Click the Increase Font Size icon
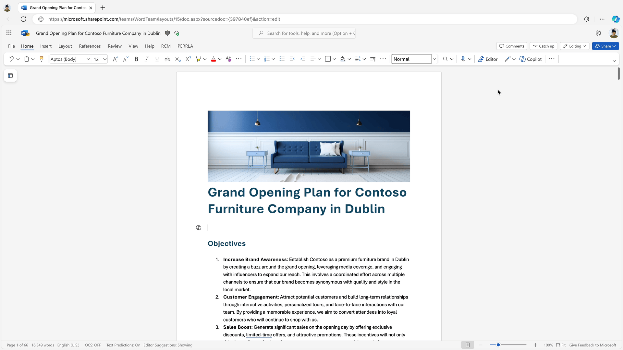The height and width of the screenshot is (350, 623). pyautogui.click(x=115, y=59)
